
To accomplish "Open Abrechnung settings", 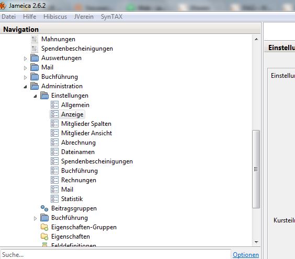I will coord(78,143).
